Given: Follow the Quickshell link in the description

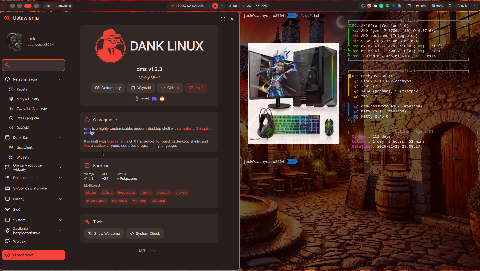Looking at the screenshot, I should 116,141.
